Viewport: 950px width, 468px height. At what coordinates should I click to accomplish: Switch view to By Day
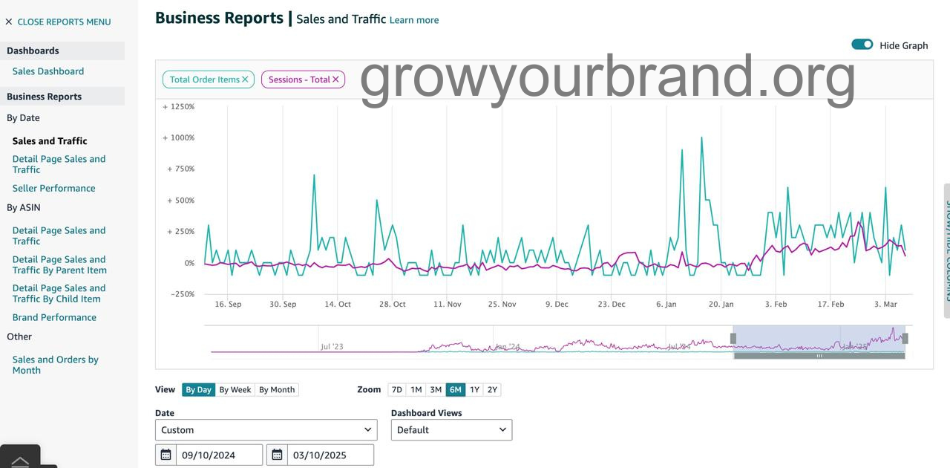198,389
